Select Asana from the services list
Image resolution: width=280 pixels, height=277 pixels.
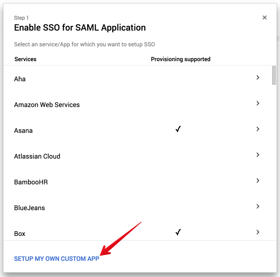(23, 131)
